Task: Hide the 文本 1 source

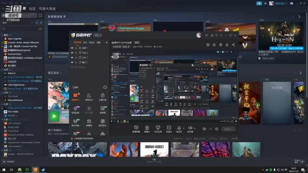Action: tap(72, 57)
